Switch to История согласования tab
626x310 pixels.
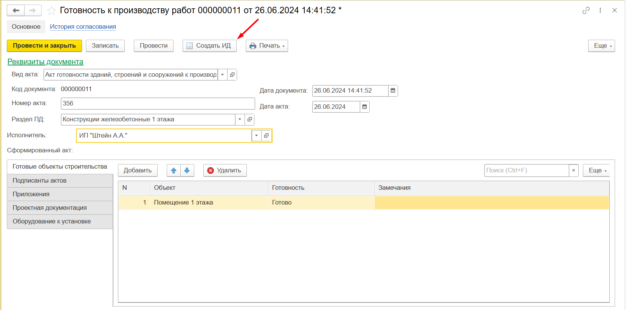(x=83, y=27)
